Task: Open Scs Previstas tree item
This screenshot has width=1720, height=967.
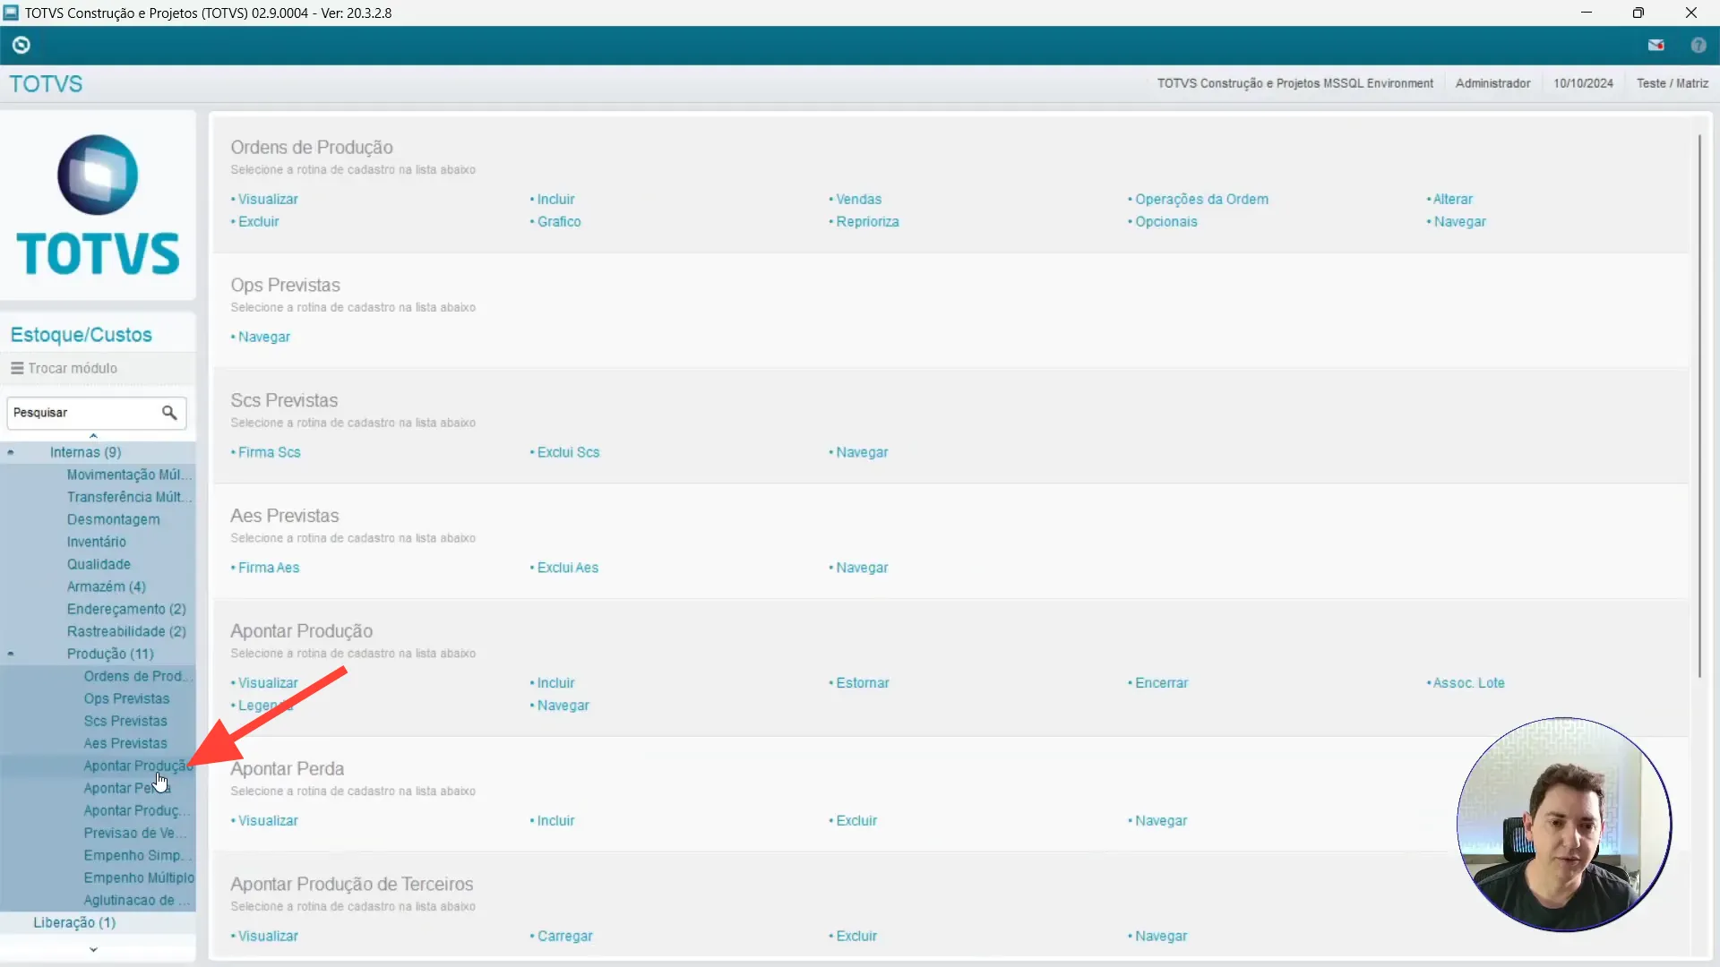Action: pyautogui.click(x=125, y=721)
